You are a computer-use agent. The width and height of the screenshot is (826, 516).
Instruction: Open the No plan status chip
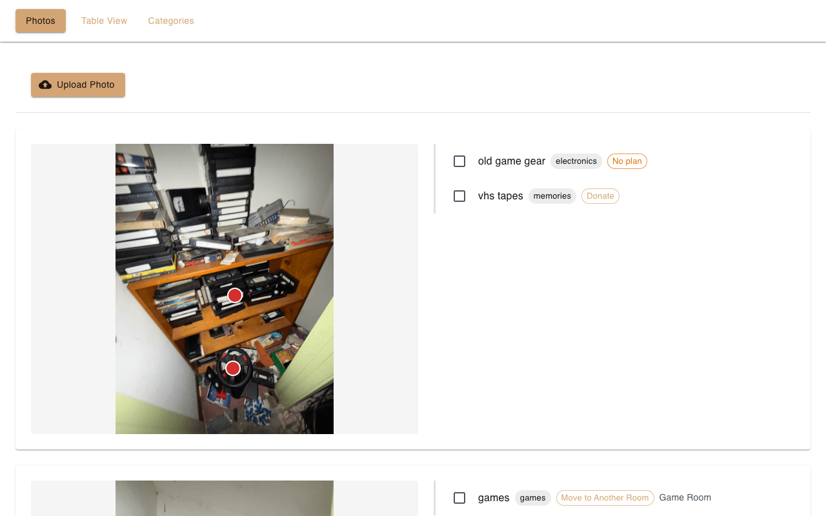[627, 161]
